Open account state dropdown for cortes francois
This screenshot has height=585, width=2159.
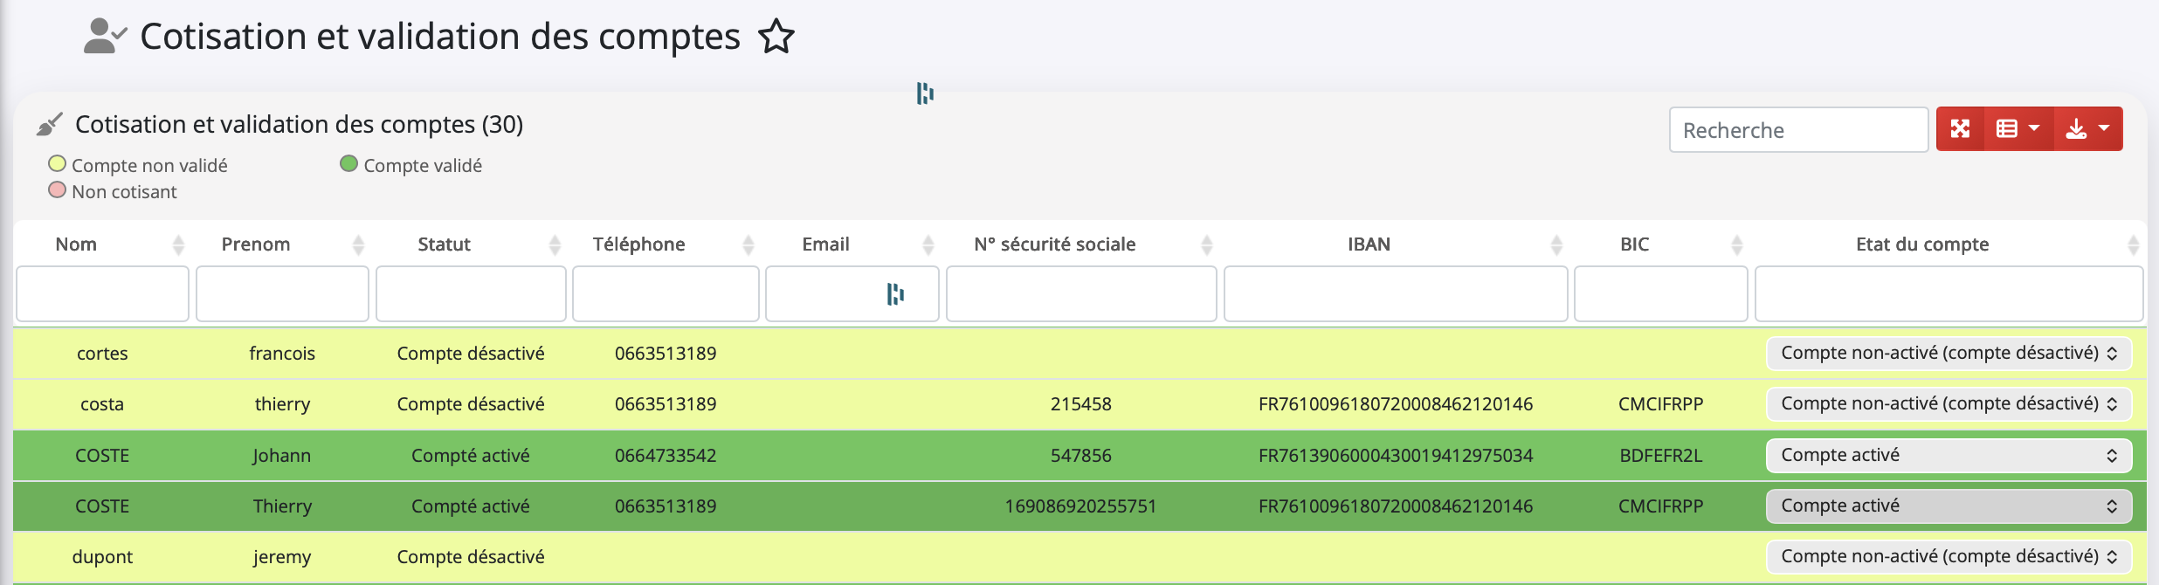pos(1949,354)
